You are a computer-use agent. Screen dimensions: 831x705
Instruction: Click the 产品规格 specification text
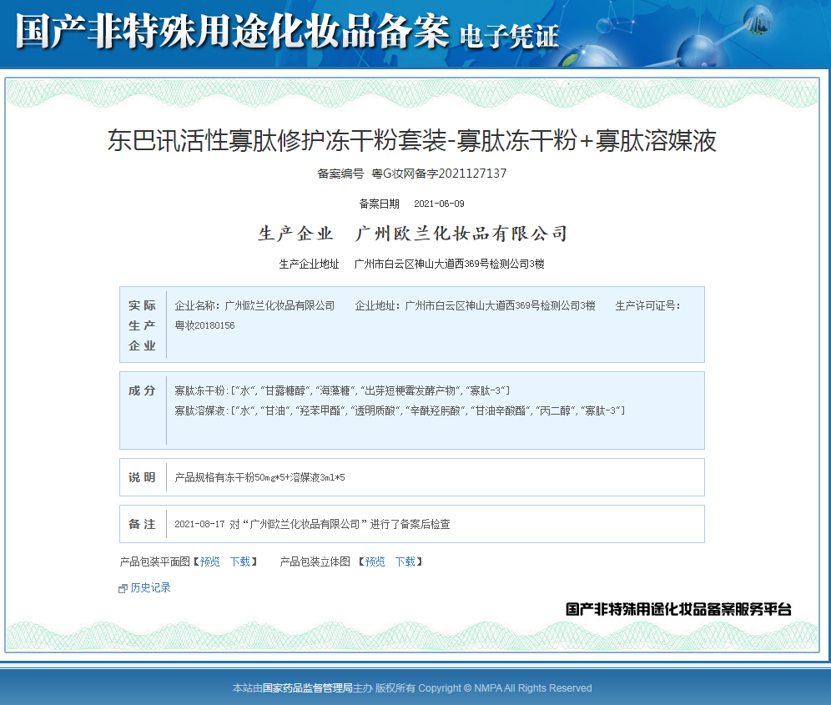259,477
